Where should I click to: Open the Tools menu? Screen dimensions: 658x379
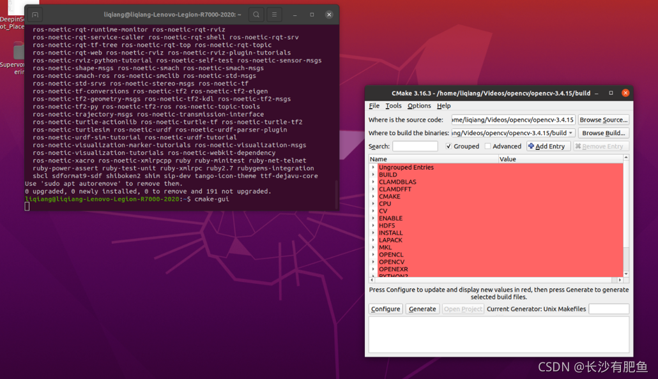coord(393,106)
